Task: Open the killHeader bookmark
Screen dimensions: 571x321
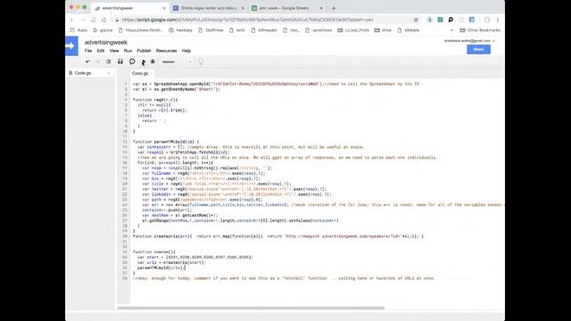Action: 264,30
